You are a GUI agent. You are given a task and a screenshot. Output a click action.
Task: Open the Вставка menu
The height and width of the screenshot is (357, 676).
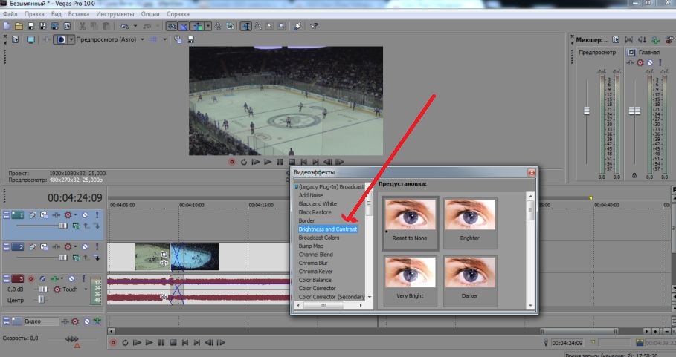[x=79, y=14]
